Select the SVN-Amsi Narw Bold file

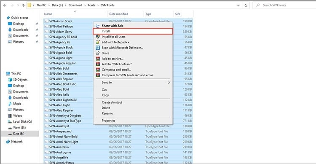[63, 137]
